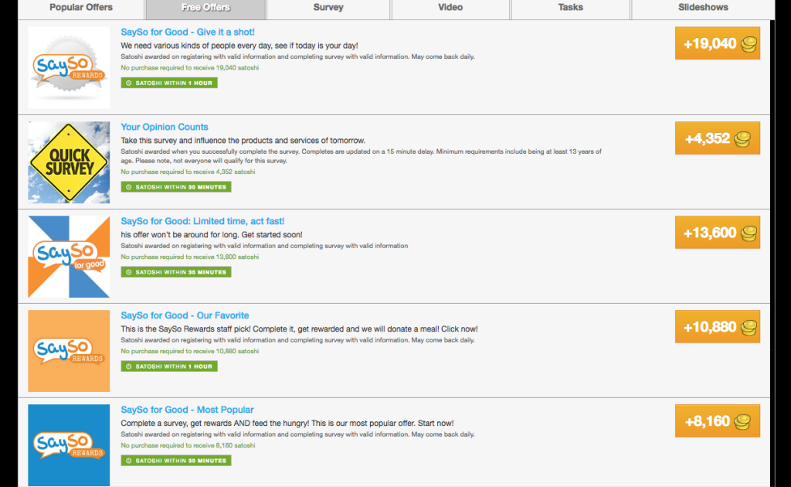791x487 pixels.
Task: Claim the +4,352 satoshi reward button
Action: 718,138
